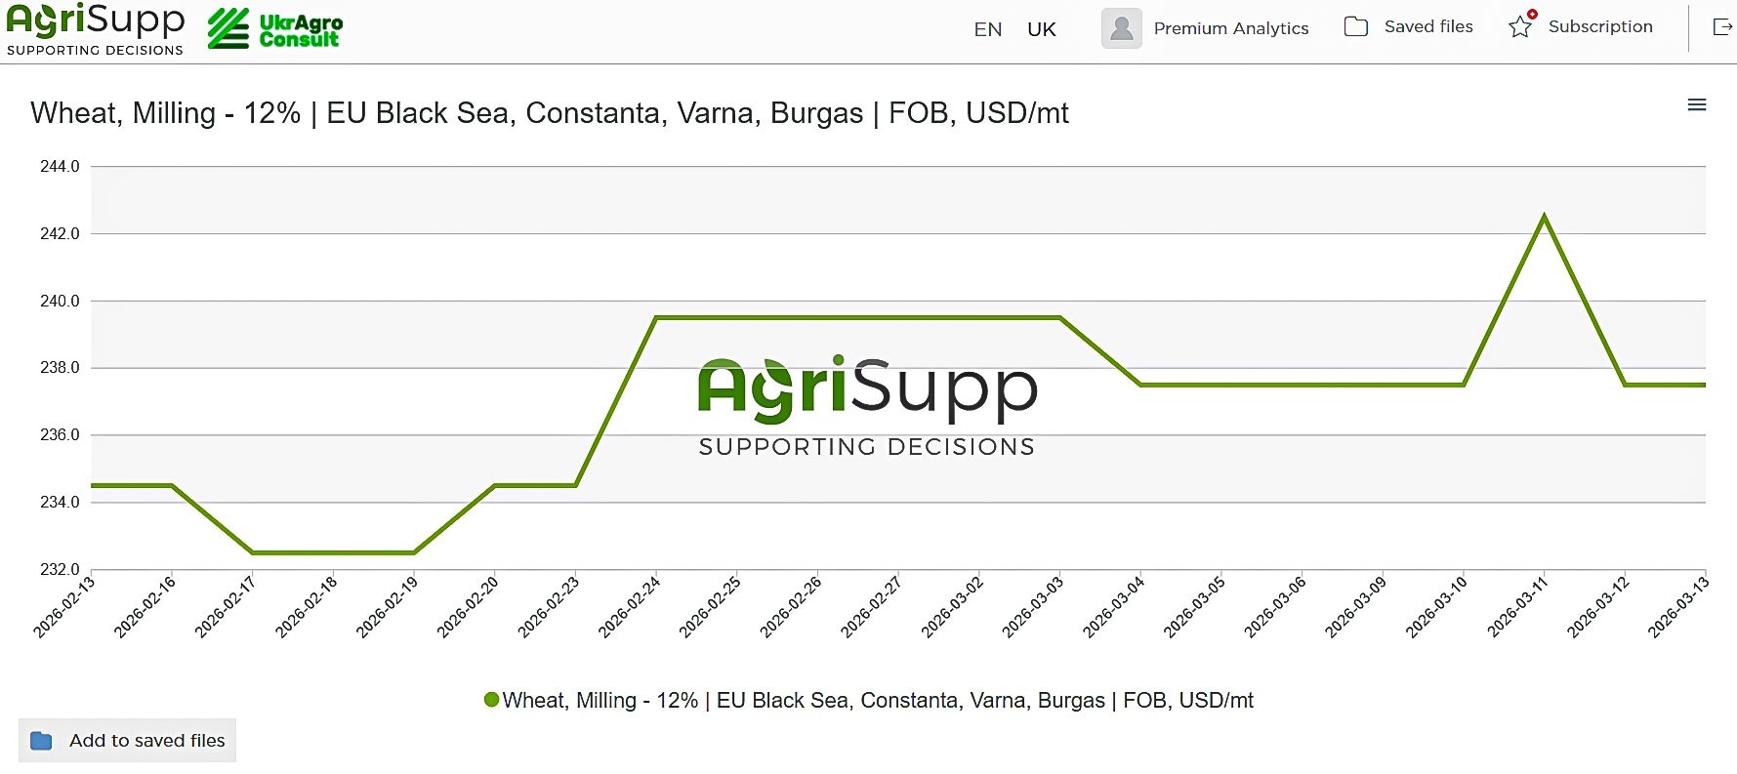Screen dimensions: 1737x774
Task: Open Premium Analytics account menu
Action: [x=1230, y=28]
